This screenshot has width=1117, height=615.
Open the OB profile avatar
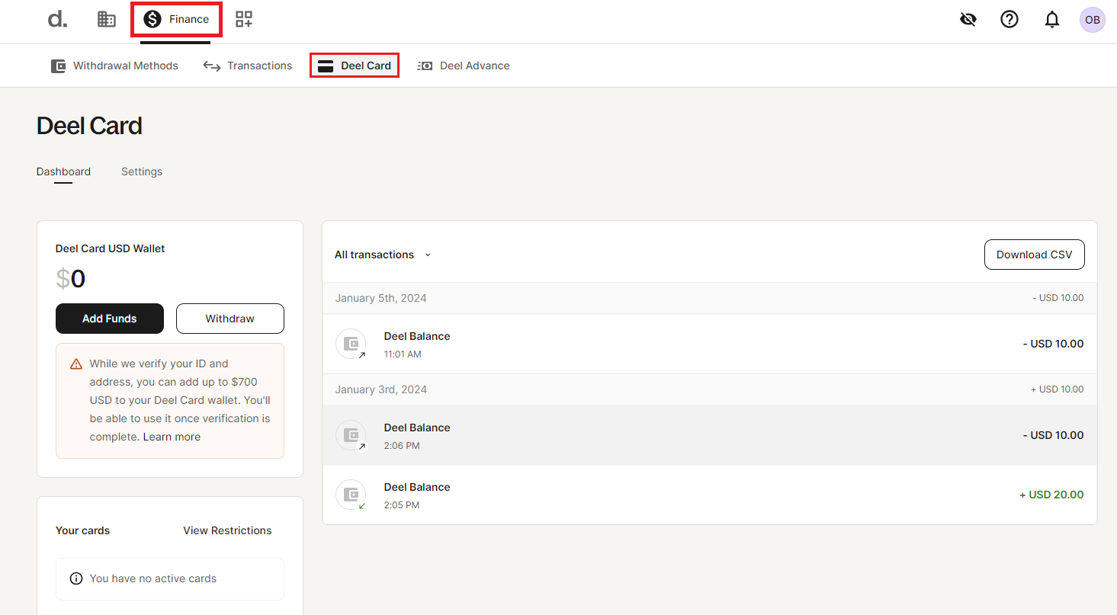(x=1093, y=20)
